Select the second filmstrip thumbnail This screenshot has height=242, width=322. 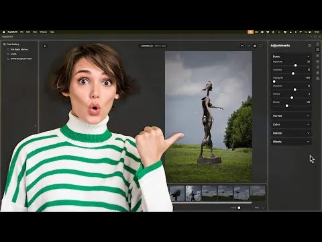click(x=193, y=193)
